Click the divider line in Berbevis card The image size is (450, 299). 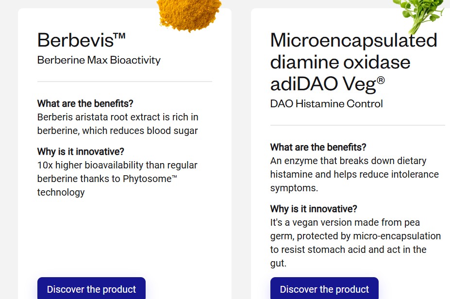click(x=125, y=82)
